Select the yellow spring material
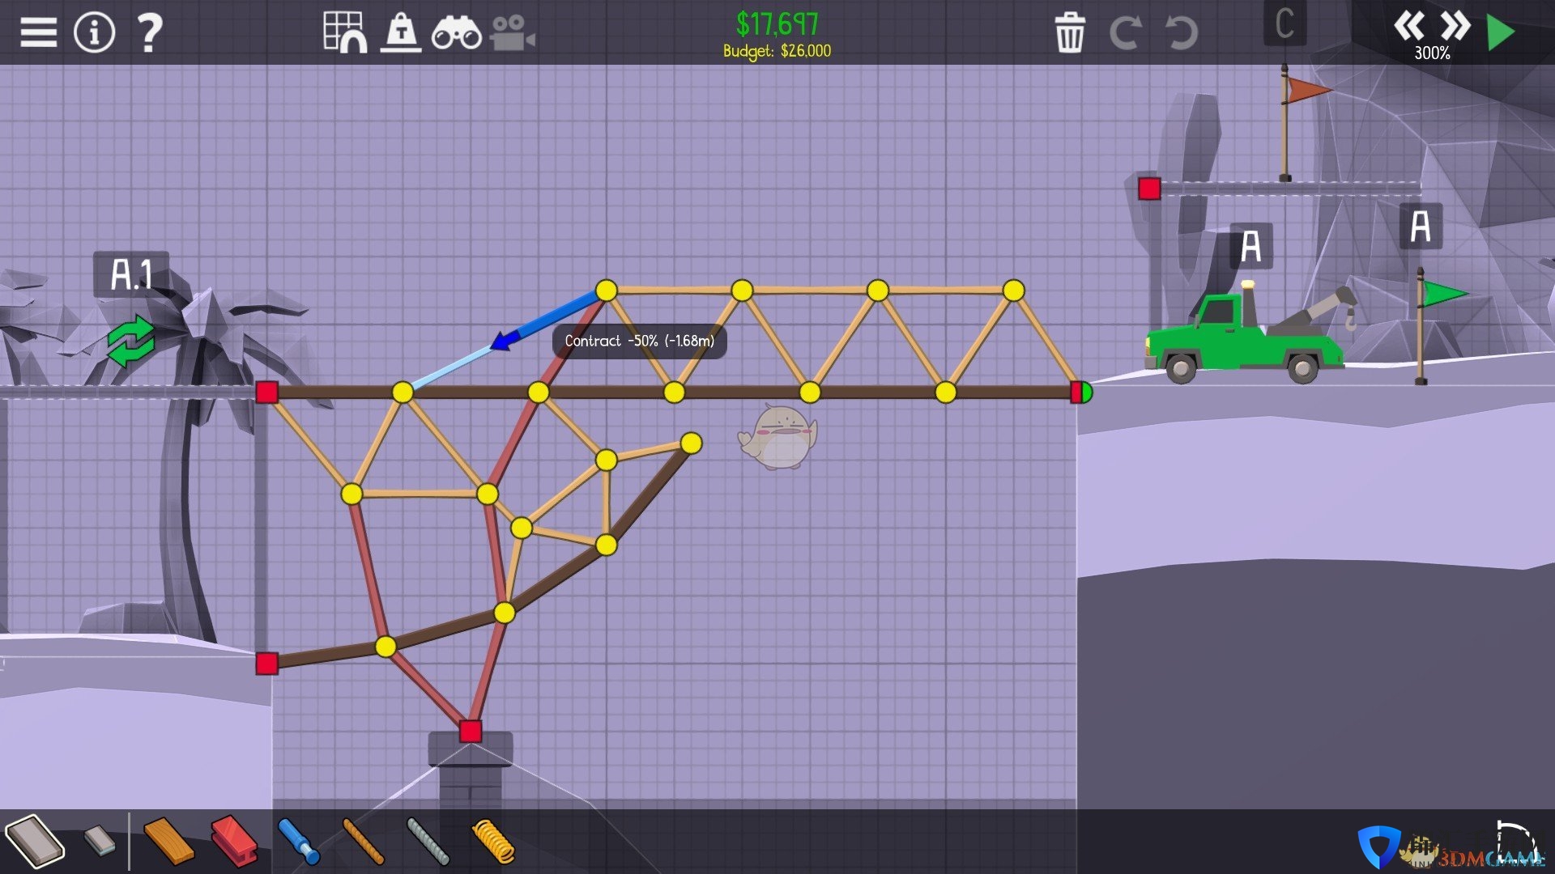The image size is (1555, 874). click(x=492, y=842)
